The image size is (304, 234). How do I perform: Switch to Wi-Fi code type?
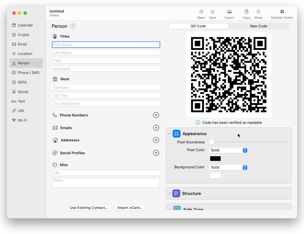tap(26, 120)
